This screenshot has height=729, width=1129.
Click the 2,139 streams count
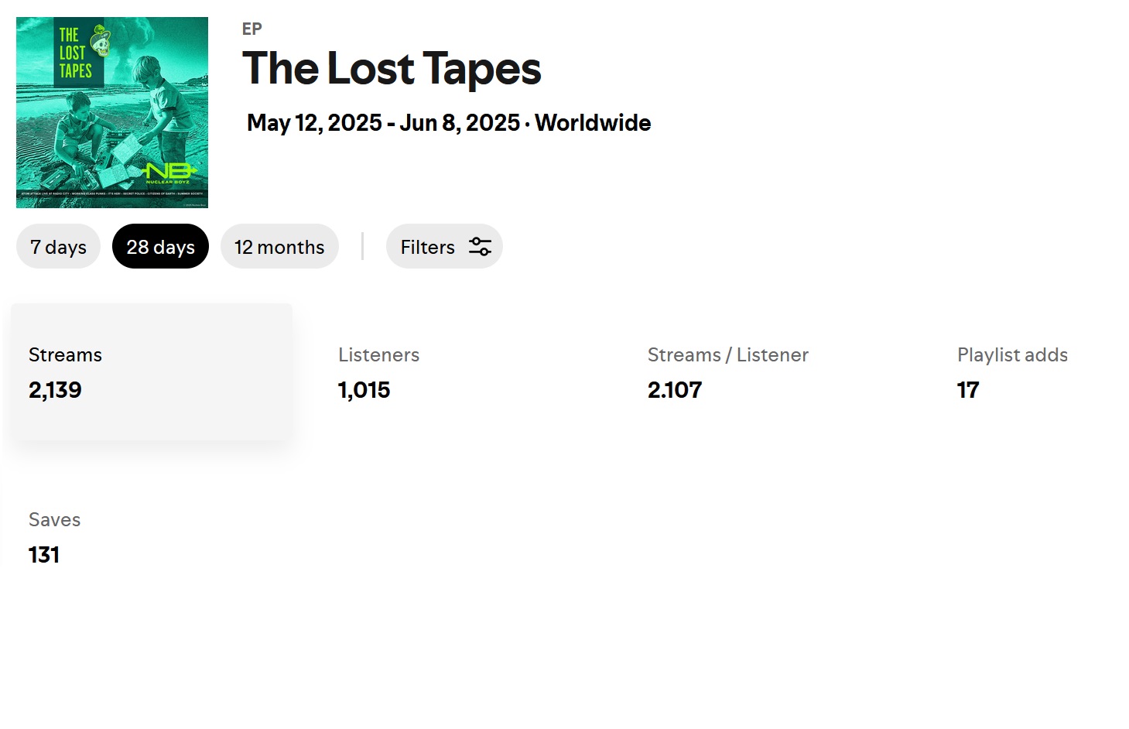point(55,390)
